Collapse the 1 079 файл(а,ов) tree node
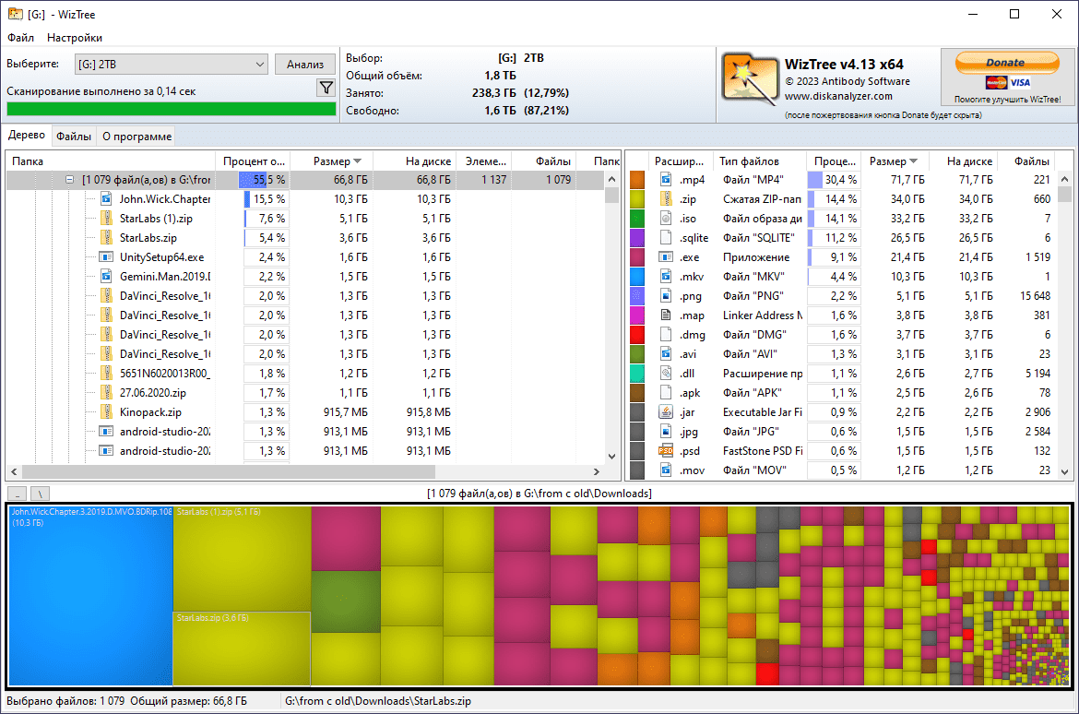 [x=69, y=180]
